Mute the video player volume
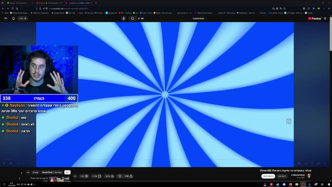 click(11, 163)
